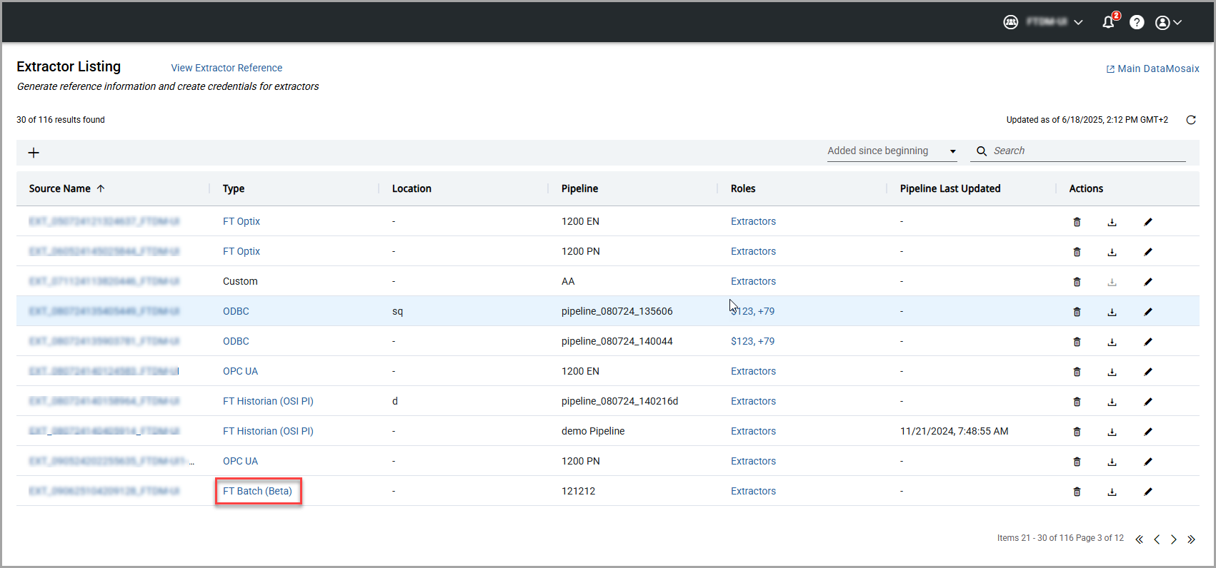This screenshot has width=1216, height=568.
Task: Jump to the last page
Action: coord(1191,539)
